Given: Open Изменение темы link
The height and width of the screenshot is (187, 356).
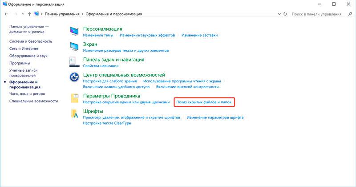Looking at the screenshot, I should (x=98, y=35).
